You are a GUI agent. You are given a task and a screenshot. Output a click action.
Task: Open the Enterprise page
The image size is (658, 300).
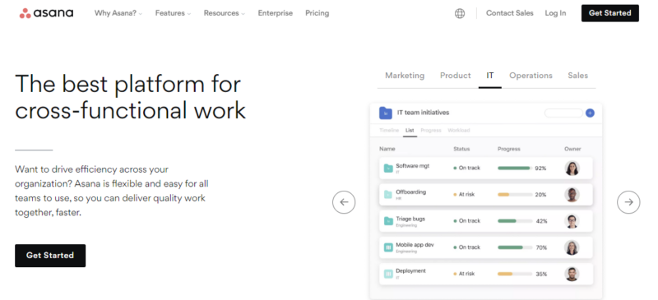[276, 13]
